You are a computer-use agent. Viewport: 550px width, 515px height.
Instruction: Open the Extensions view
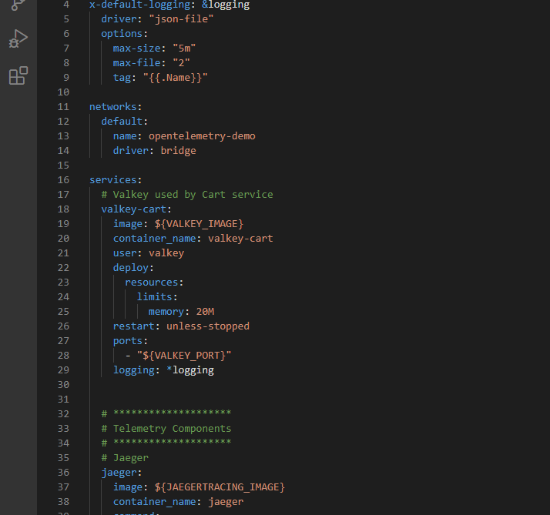coord(18,75)
